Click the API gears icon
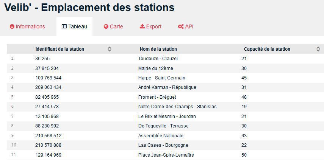The image size is (324, 160). coord(181,27)
